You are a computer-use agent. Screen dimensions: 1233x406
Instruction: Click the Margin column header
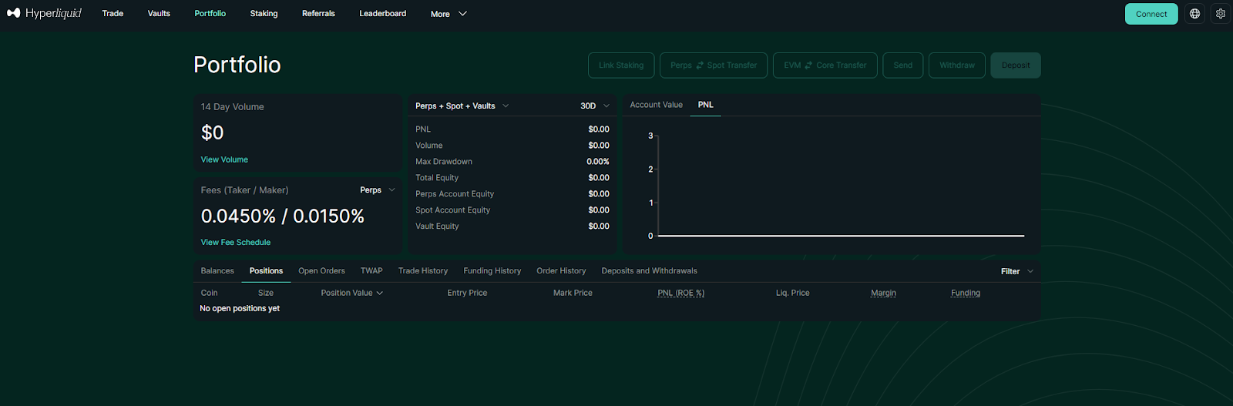pos(883,293)
